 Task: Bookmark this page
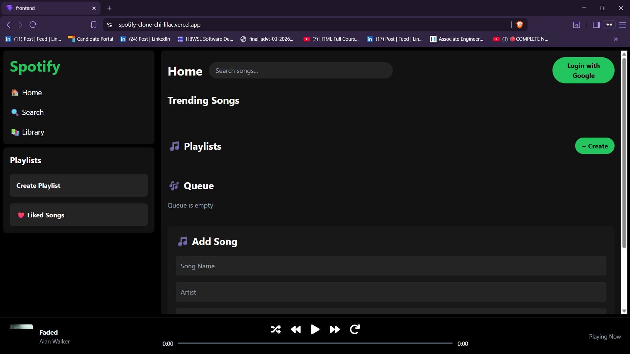(94, 25)
